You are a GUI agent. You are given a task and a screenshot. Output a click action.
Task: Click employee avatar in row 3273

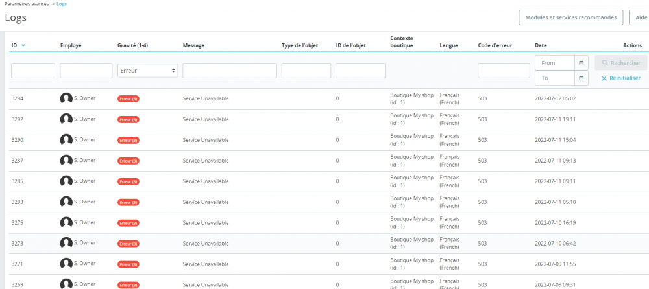(x=66, y=244)
